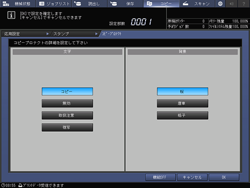Select 無効 as protect text
Viewport: 250px width, 188px height.
pos(67,103)
